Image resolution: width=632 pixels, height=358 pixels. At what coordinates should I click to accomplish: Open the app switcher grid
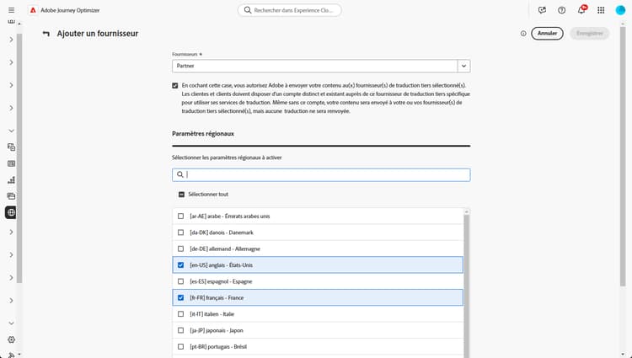tap(601, 10)
